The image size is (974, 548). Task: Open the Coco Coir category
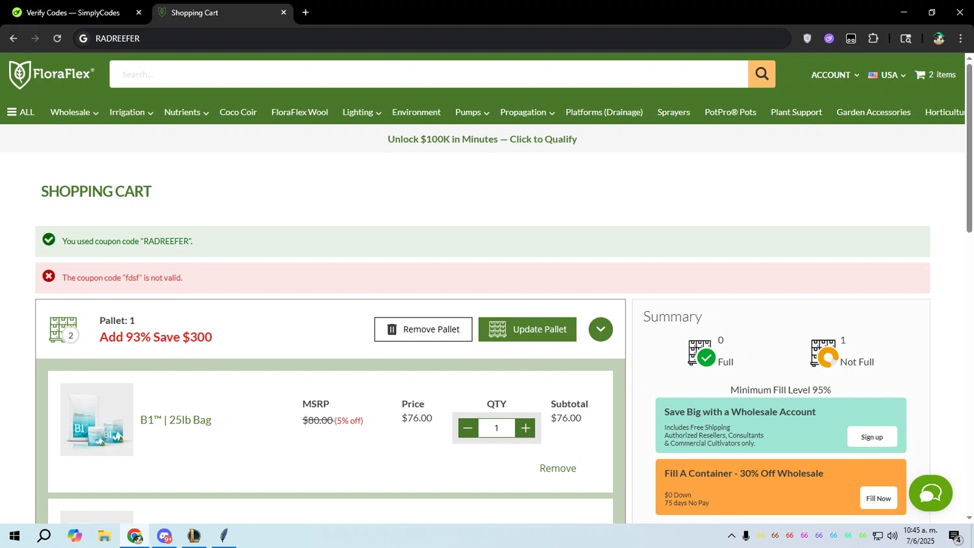click(238, 112)
